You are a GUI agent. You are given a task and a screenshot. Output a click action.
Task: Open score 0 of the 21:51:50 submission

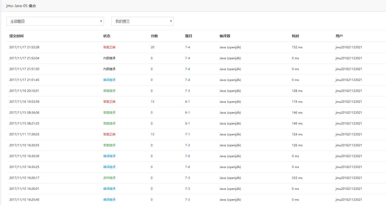pos(152,69)
